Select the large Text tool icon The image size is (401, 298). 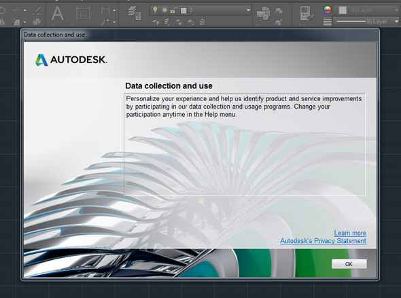58,14
